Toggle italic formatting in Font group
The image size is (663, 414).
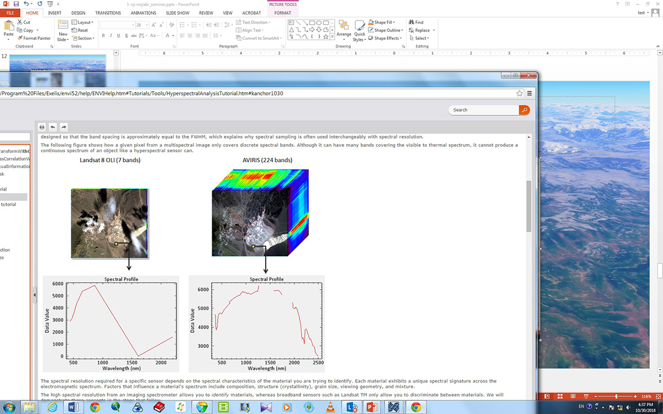tap(110, 36)
